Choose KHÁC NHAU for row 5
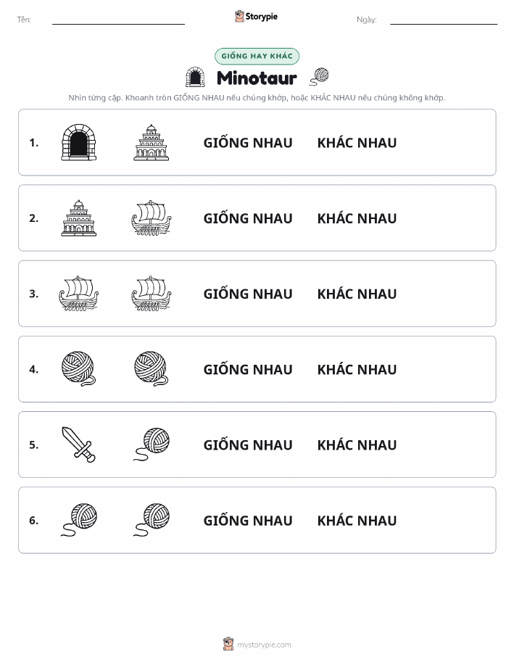The image size is (514, 665). [357, 445]
